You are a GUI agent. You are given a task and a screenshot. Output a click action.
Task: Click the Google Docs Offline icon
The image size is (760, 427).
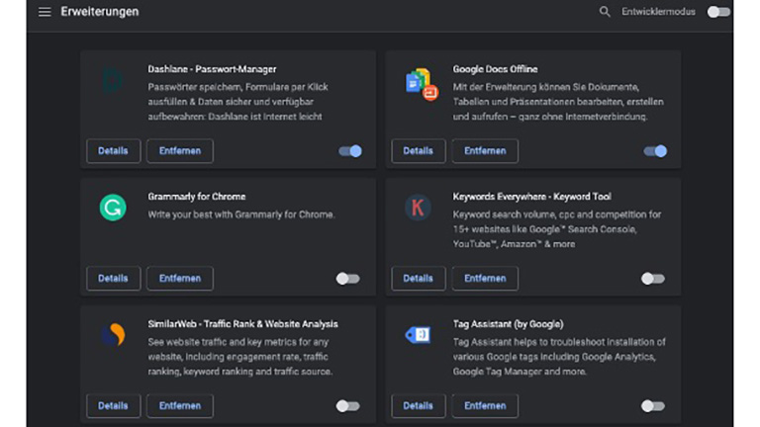[x=421, y=83]
